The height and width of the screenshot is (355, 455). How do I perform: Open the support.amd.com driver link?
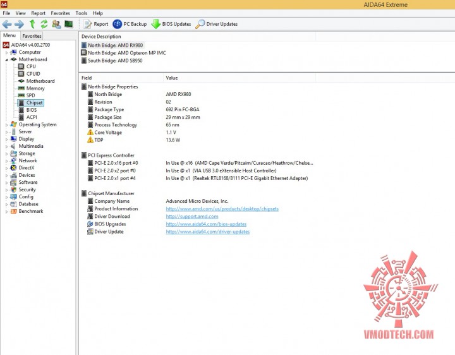[x=192, y=217]
